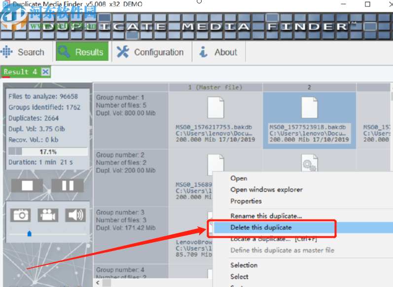
Task: Click the Search tab dotted icon
Action: (x=7, y=52)
